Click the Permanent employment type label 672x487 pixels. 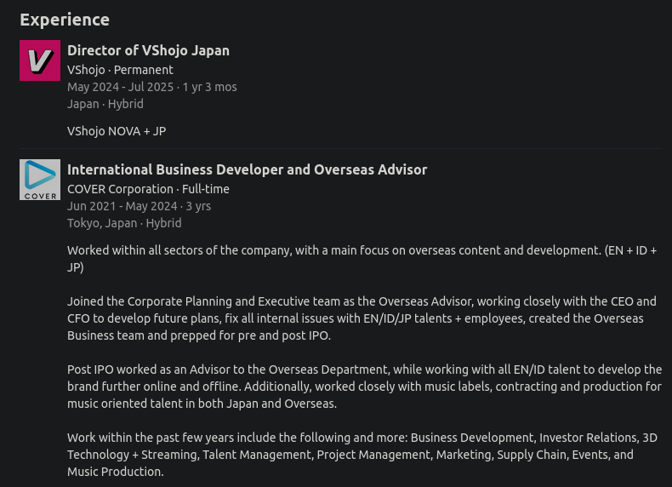coord(144,70)
